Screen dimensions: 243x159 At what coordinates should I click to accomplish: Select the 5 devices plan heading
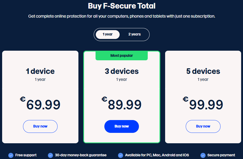pos(203,71)
